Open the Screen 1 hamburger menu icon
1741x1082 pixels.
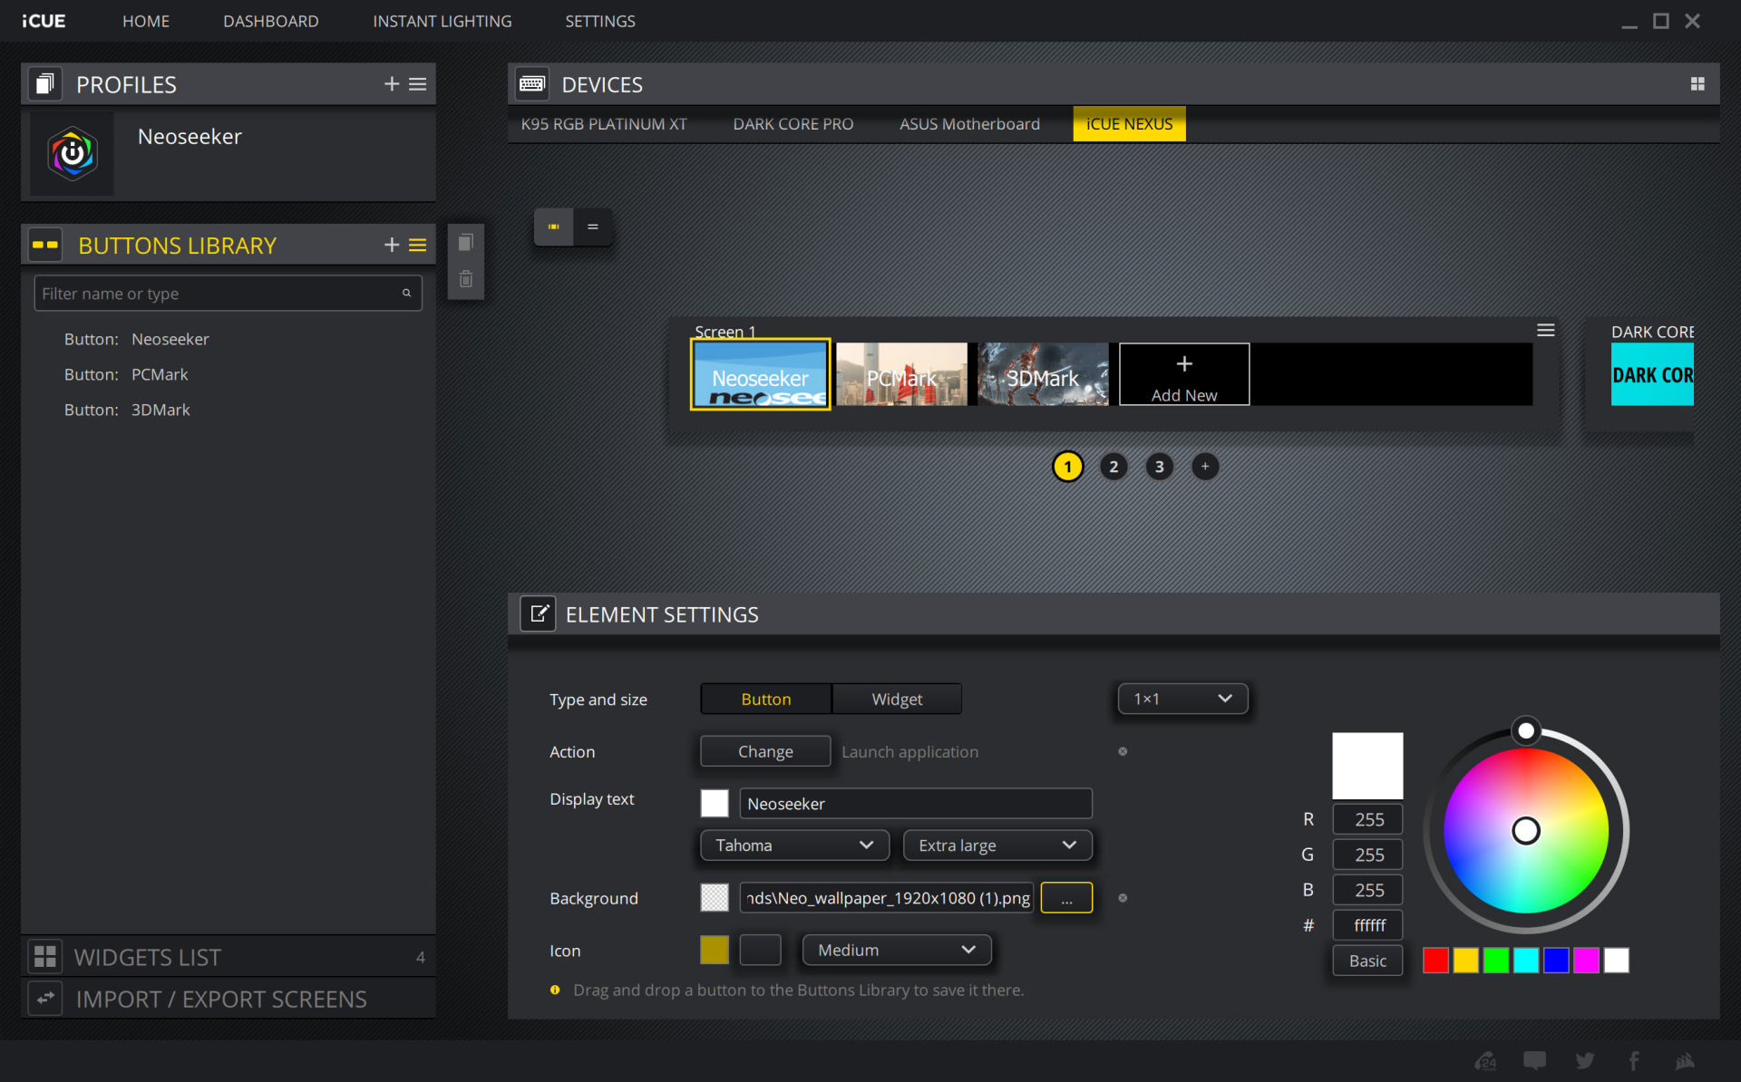click(1546, 330)
